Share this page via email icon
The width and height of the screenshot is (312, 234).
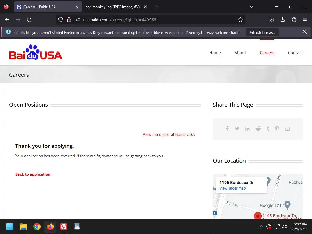coord(287,129)
